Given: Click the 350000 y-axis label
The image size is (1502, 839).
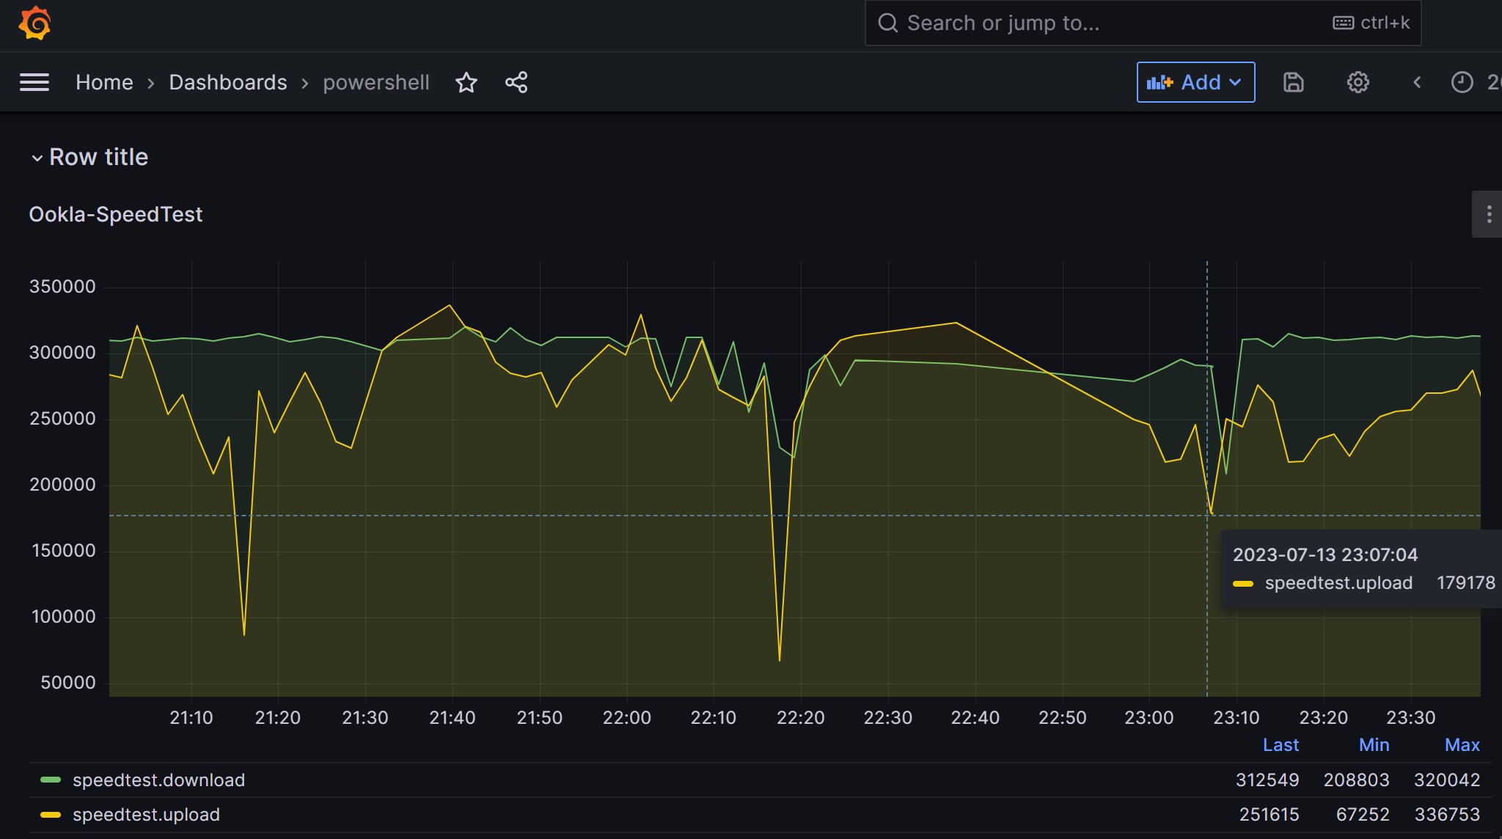Looking at the screenshot, I should click(62, 287).
